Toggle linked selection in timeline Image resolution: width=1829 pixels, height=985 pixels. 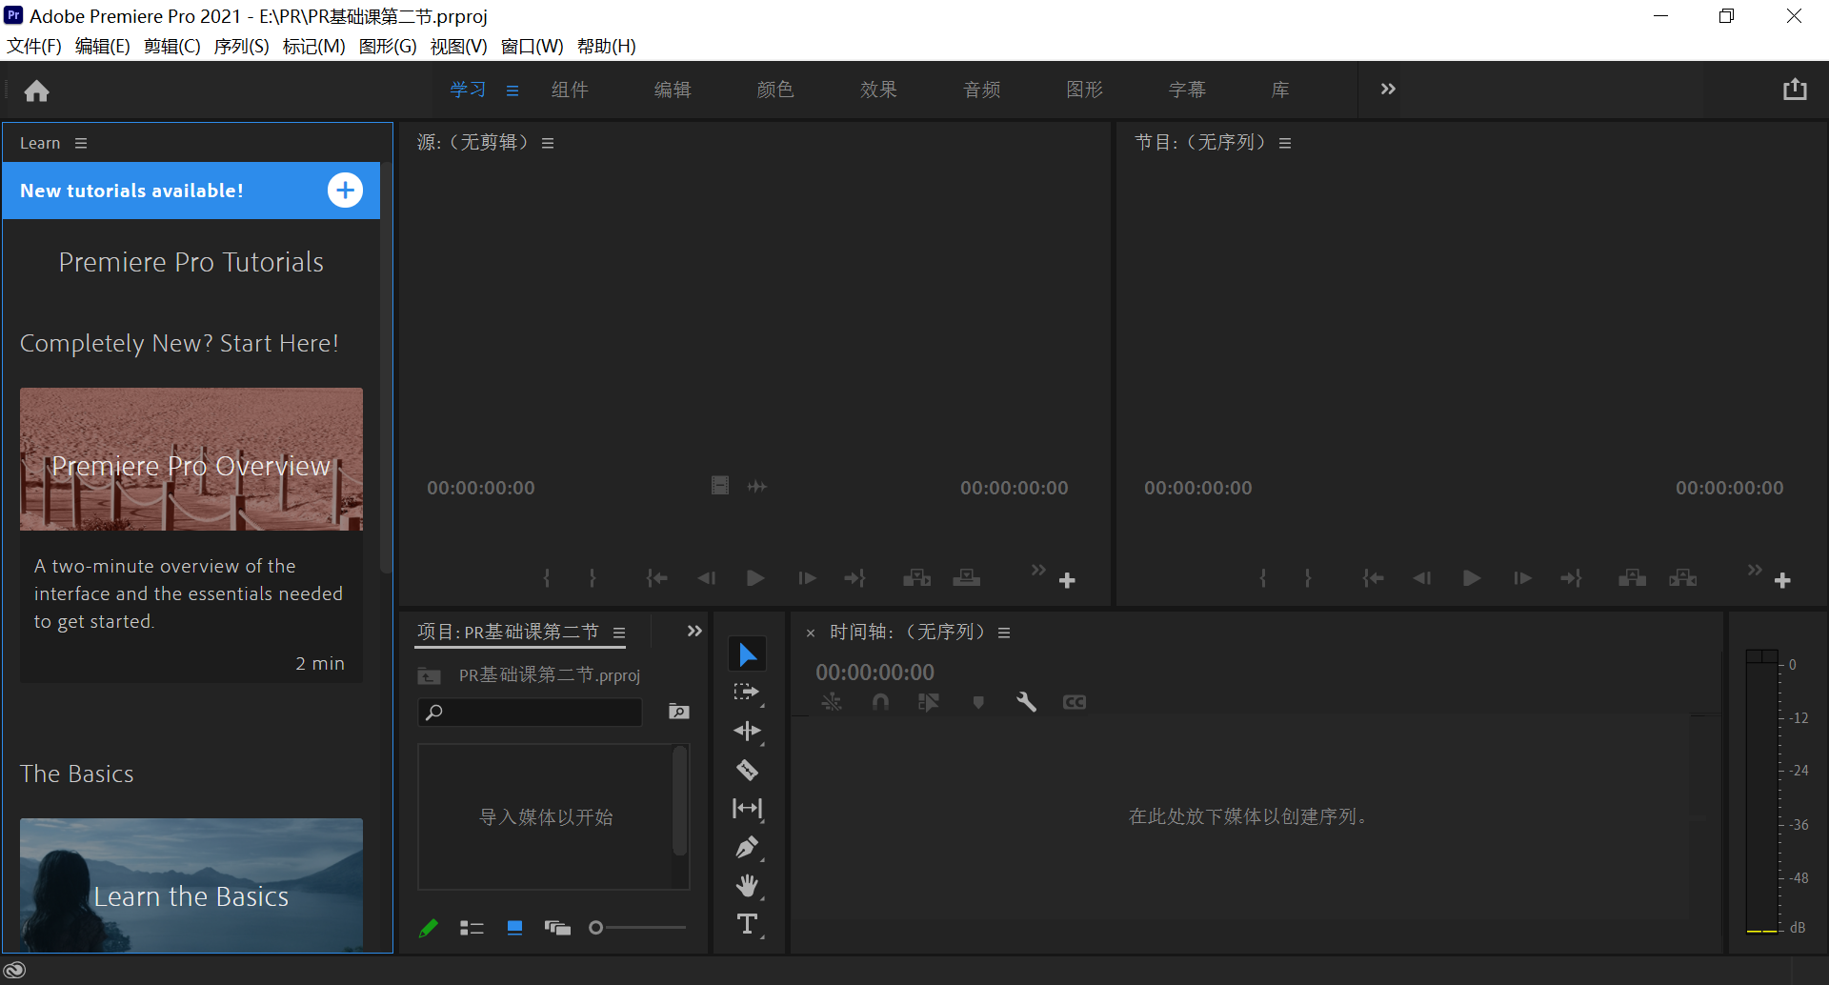929,702
